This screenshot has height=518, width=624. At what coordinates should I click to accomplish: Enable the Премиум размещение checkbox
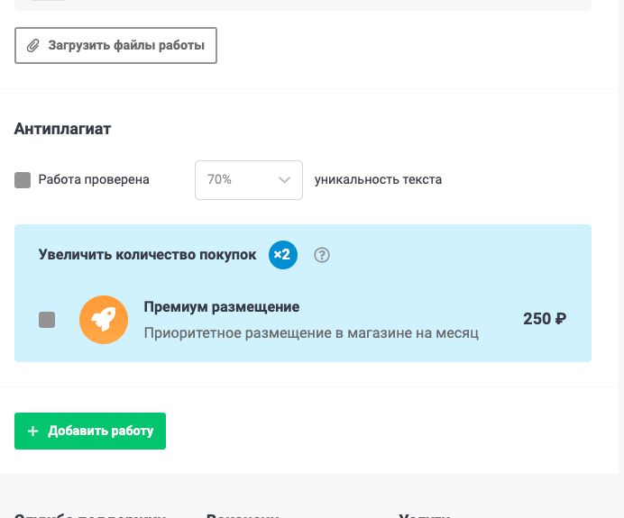point(47,320)
